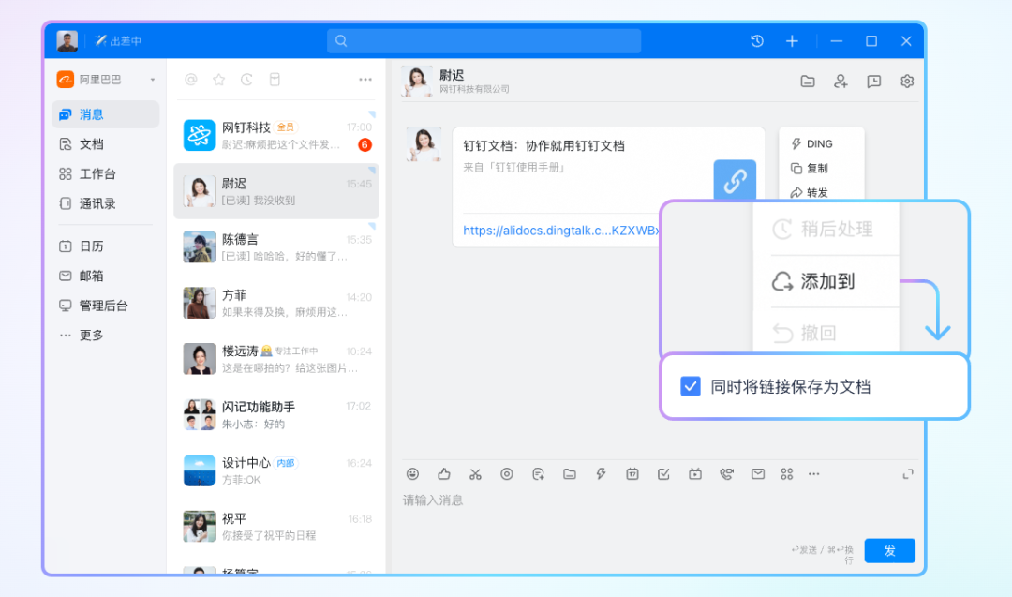
Task: Open the three-dots menu above chat list
Action: (x=365, y=80)
